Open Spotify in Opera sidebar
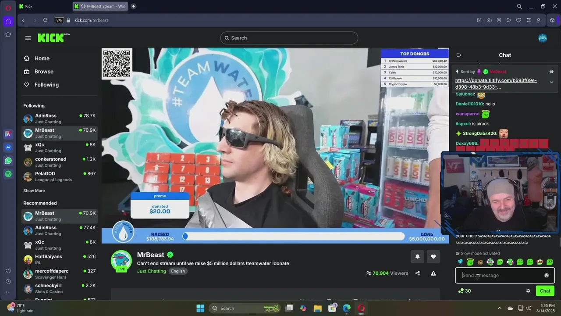 pos(8,174)
